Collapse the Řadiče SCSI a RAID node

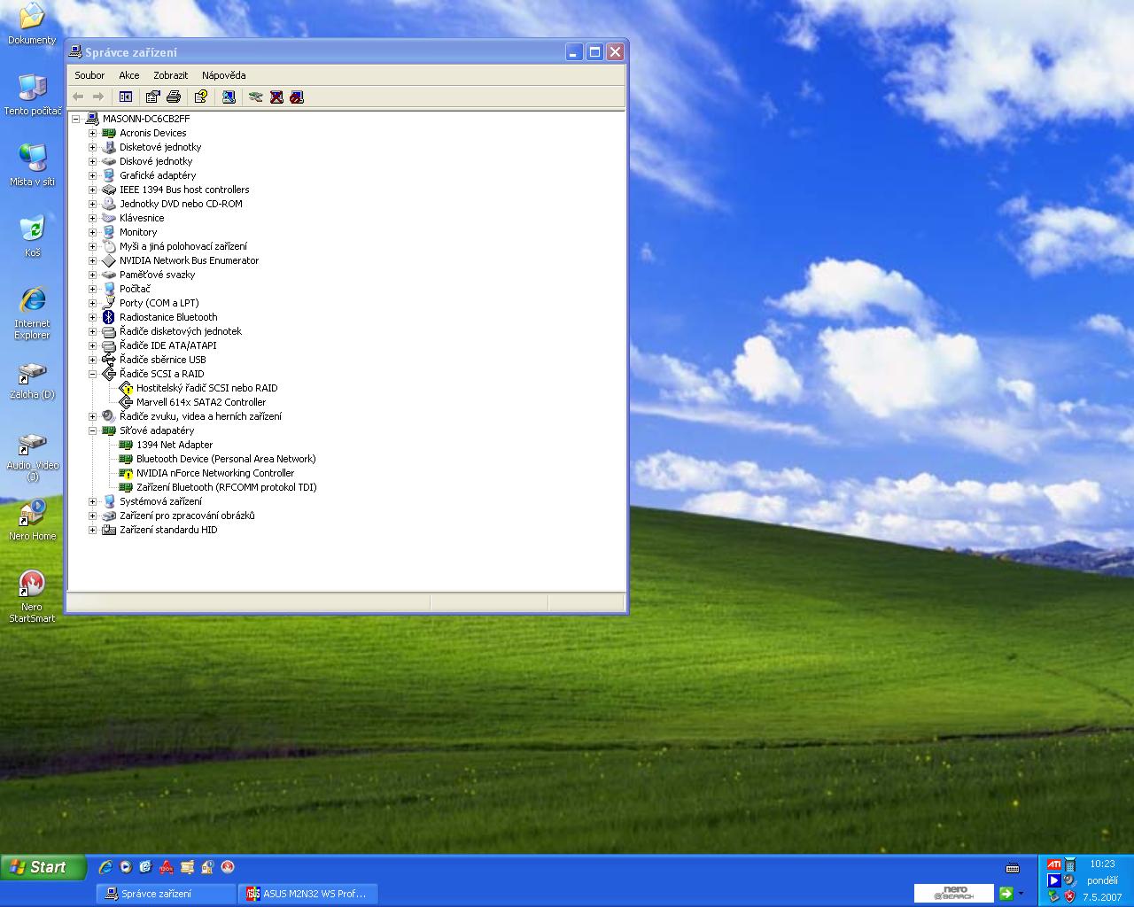(x=92, y=374)
